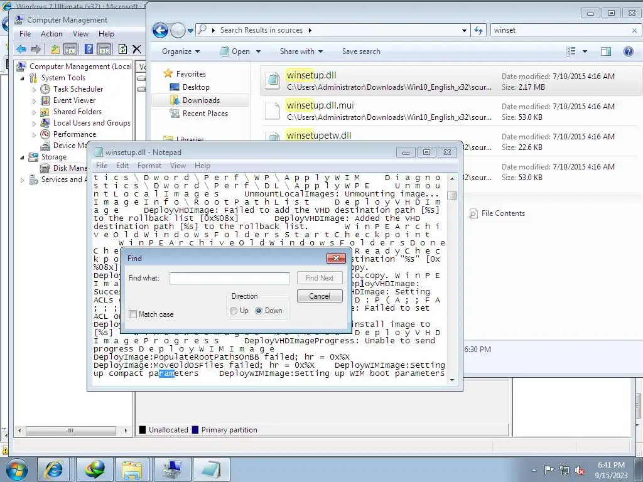Collapse the Storage tree node
Viewport: 643px width, 482px height.
[22, 157]
